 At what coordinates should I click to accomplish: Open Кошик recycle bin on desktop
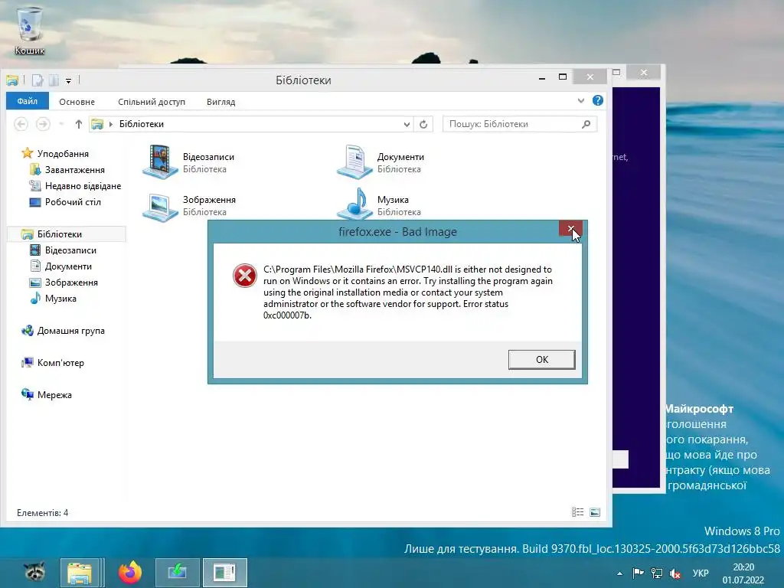[30, 30]
